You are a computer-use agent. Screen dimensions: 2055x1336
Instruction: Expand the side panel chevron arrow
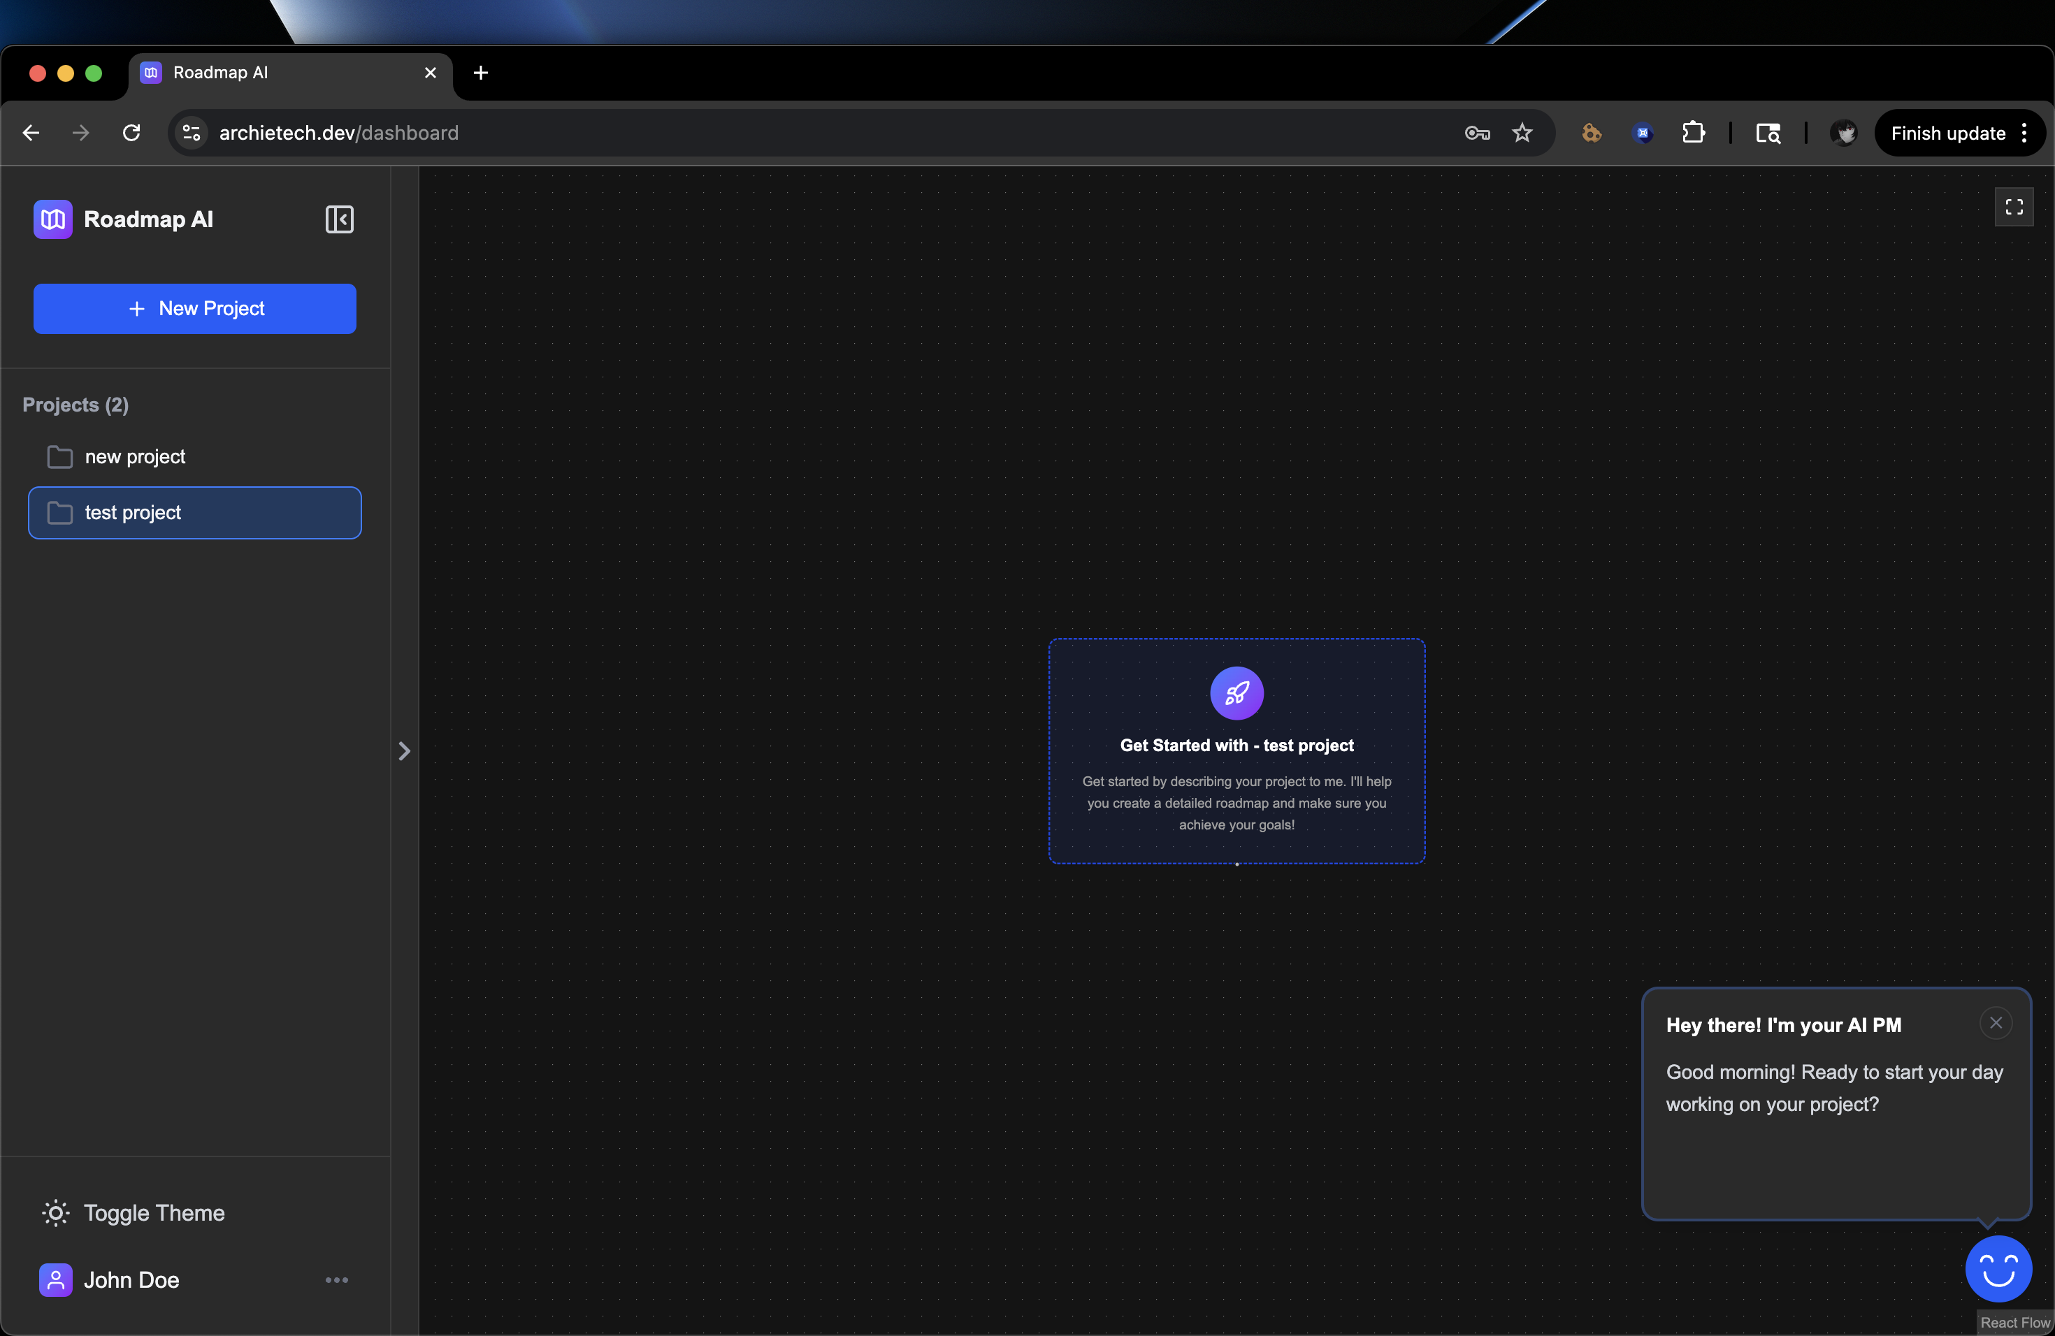click(404, 751)
